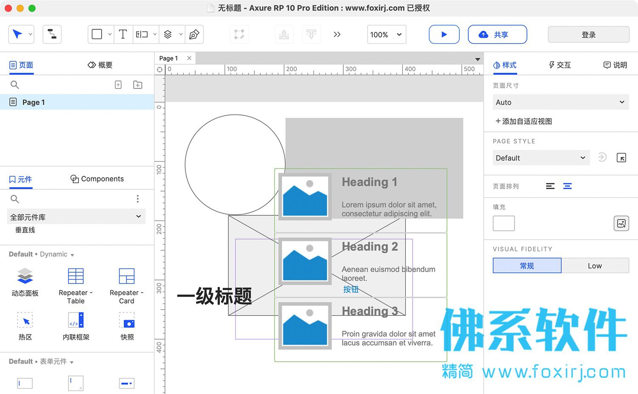The image size is (638, 394).
Task: Select the arrow selection tool
Action: pyautogui.click(x=17, y=34)
